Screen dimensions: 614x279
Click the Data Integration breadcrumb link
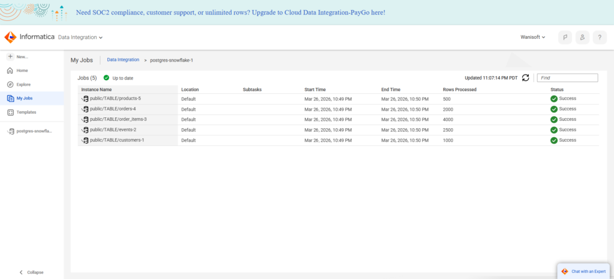[x=123, y=60]
